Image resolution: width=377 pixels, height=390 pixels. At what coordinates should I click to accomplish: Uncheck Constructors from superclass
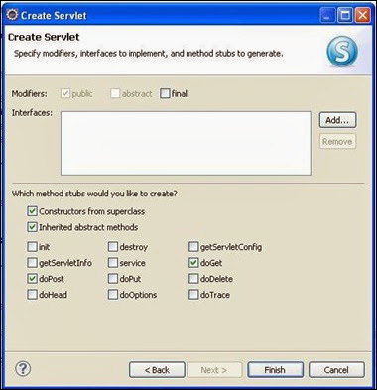pos(32,211)
